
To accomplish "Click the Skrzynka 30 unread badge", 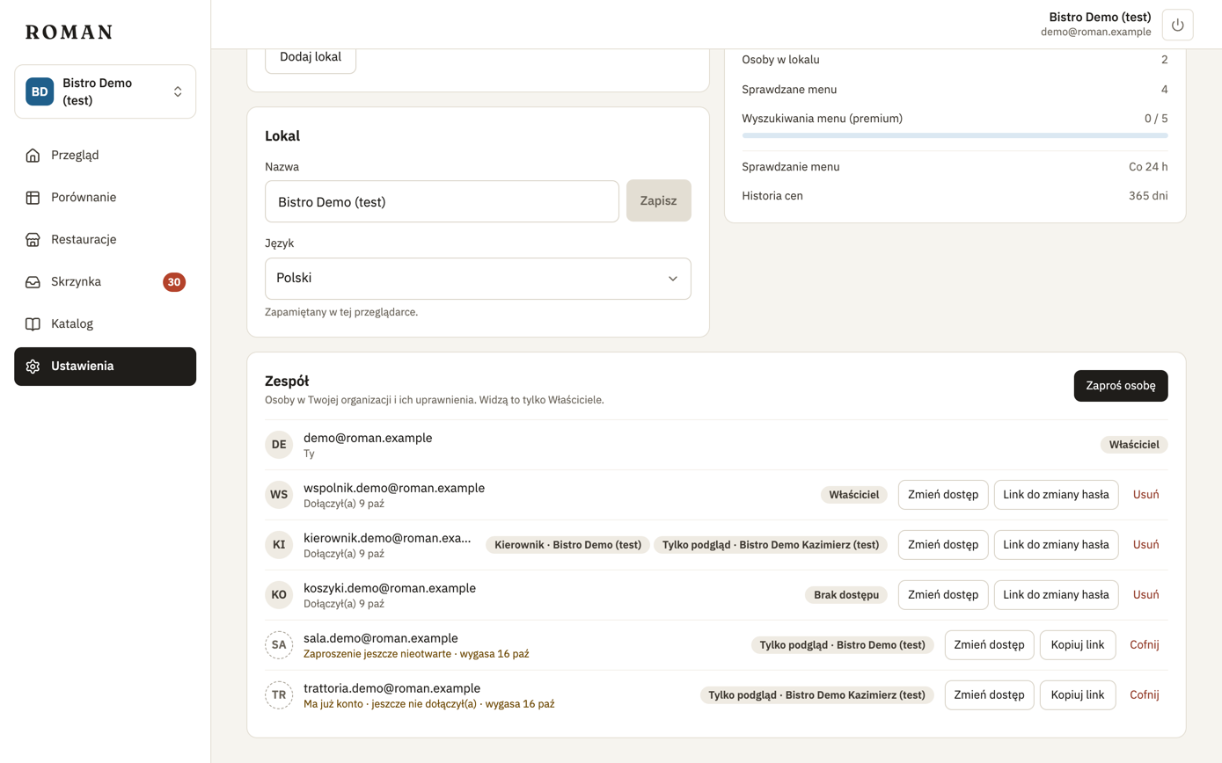I will [174, 282].
